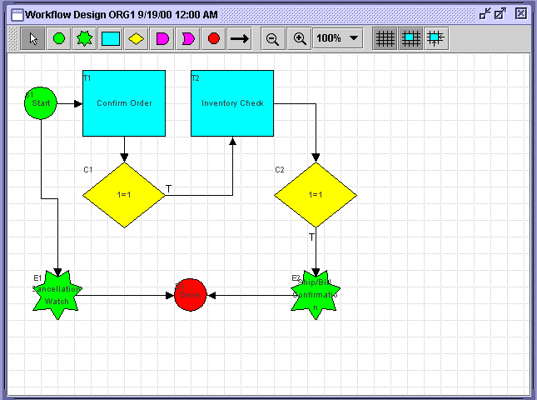The height and width of the screenshot is (400, 537).
Task: Click the C1 label text
Action: pos(88,170)
